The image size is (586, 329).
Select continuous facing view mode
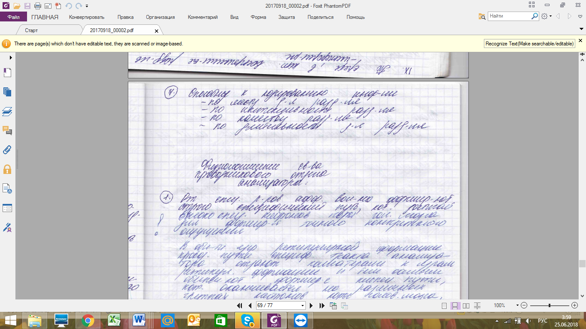click(x=477, y=305)
